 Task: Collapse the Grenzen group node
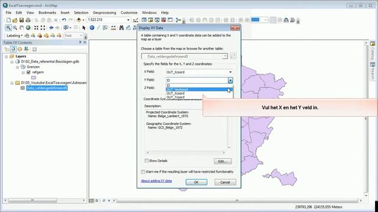pos(17,67)
